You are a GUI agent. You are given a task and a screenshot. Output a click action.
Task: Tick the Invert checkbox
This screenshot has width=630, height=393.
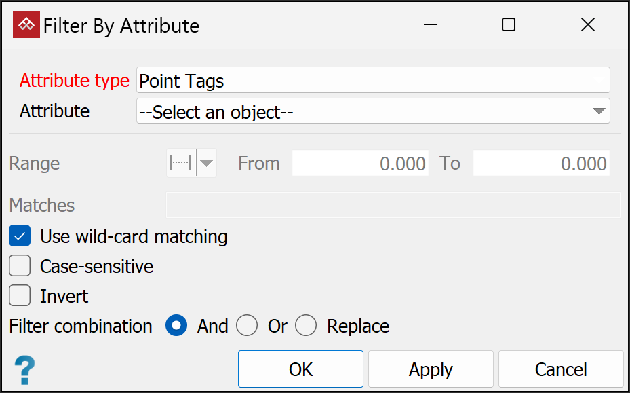point(20,296)
